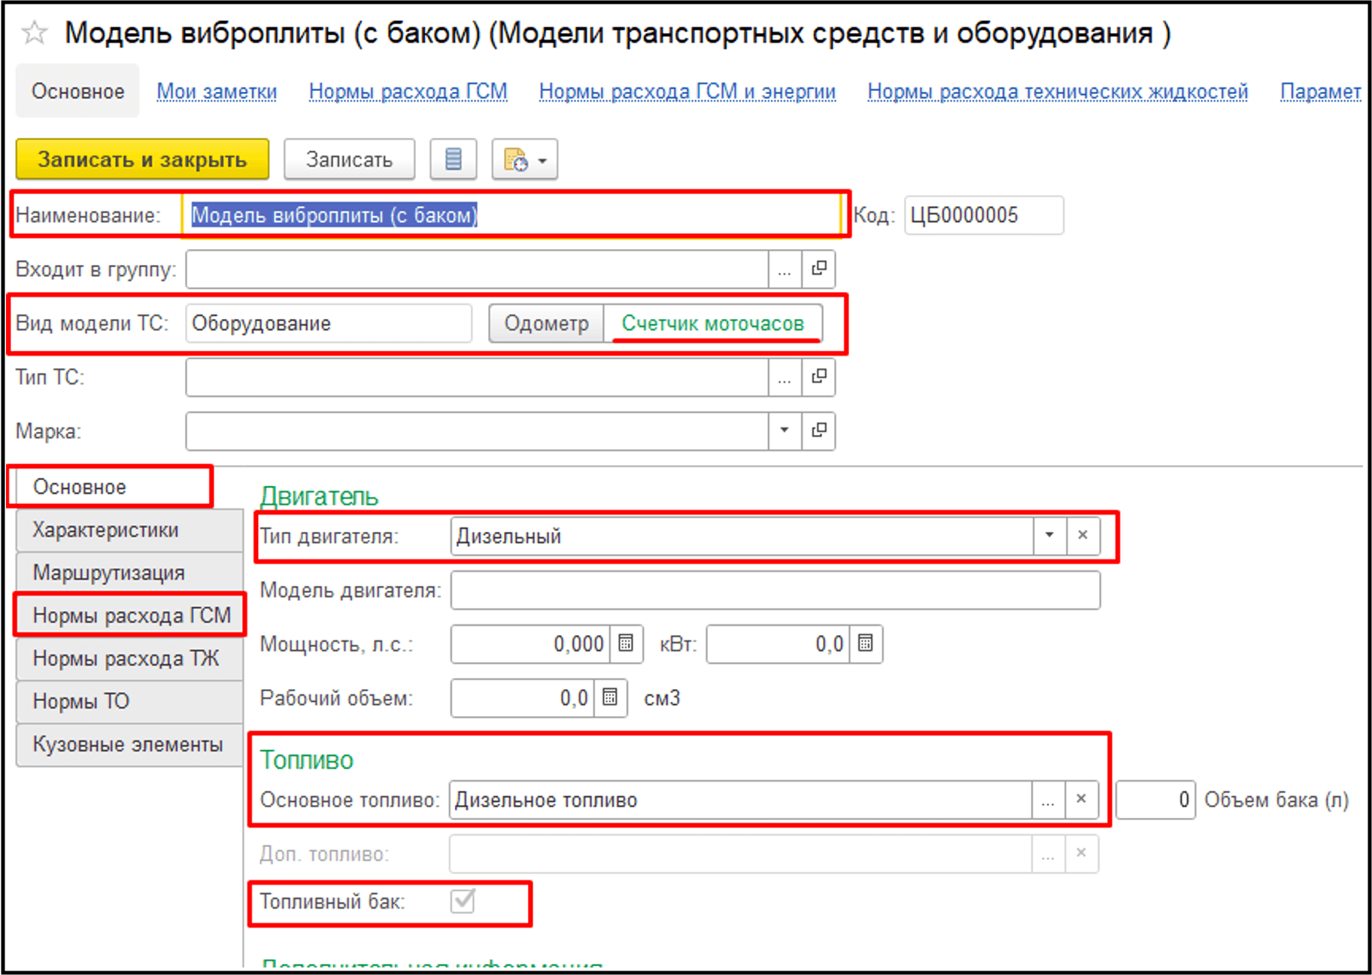Open the 'Марка' field link icon
The width and height of the screenshot is (1372, 975).
[818, 430]
